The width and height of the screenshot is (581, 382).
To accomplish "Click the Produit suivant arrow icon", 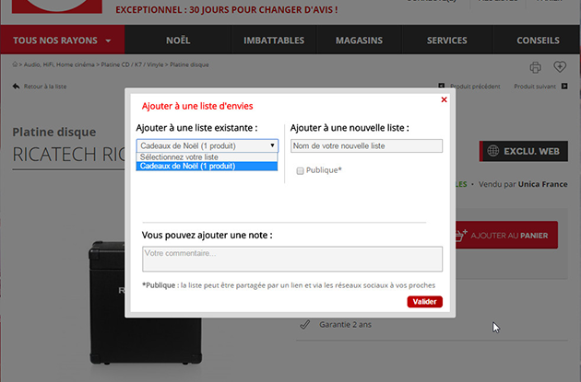I will [x=562, y=87].
